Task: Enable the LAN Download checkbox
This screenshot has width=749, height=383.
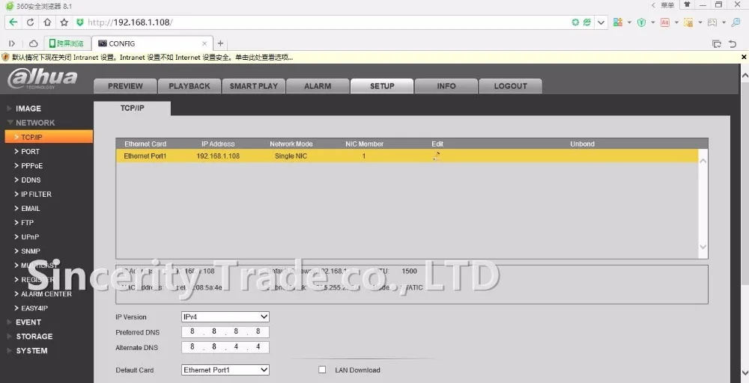Action: tap(322, 370)
